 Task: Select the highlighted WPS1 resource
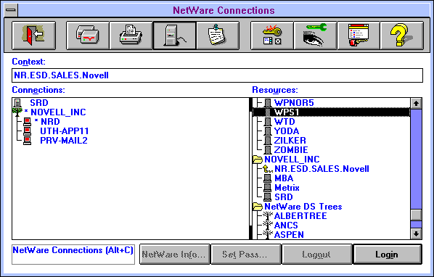coord(332,112)
